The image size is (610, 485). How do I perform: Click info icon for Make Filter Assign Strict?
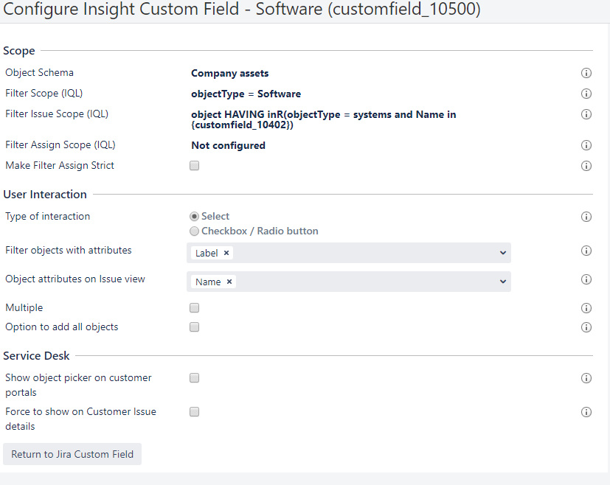pos(586,166)
